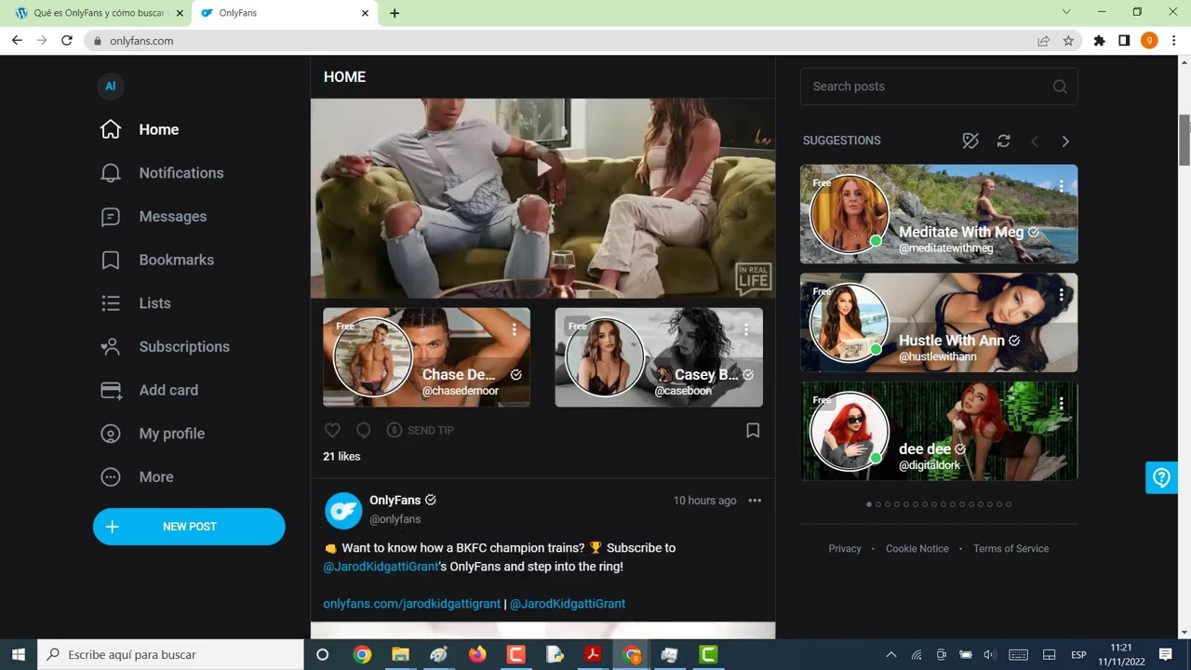The image size is (1191, 670).
Task: Go to Messages in the sidebar
Action: coord(154,217)
